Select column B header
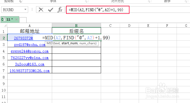 [x=76, y=25]
